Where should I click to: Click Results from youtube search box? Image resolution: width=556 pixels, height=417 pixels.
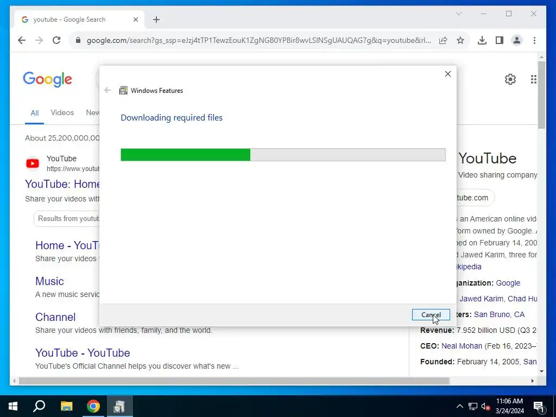click(x=67, y=218)
